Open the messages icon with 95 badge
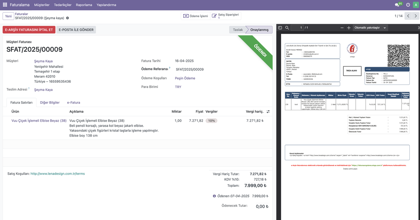This screenshot has height=220, width=420. click(x=397, y=5)
